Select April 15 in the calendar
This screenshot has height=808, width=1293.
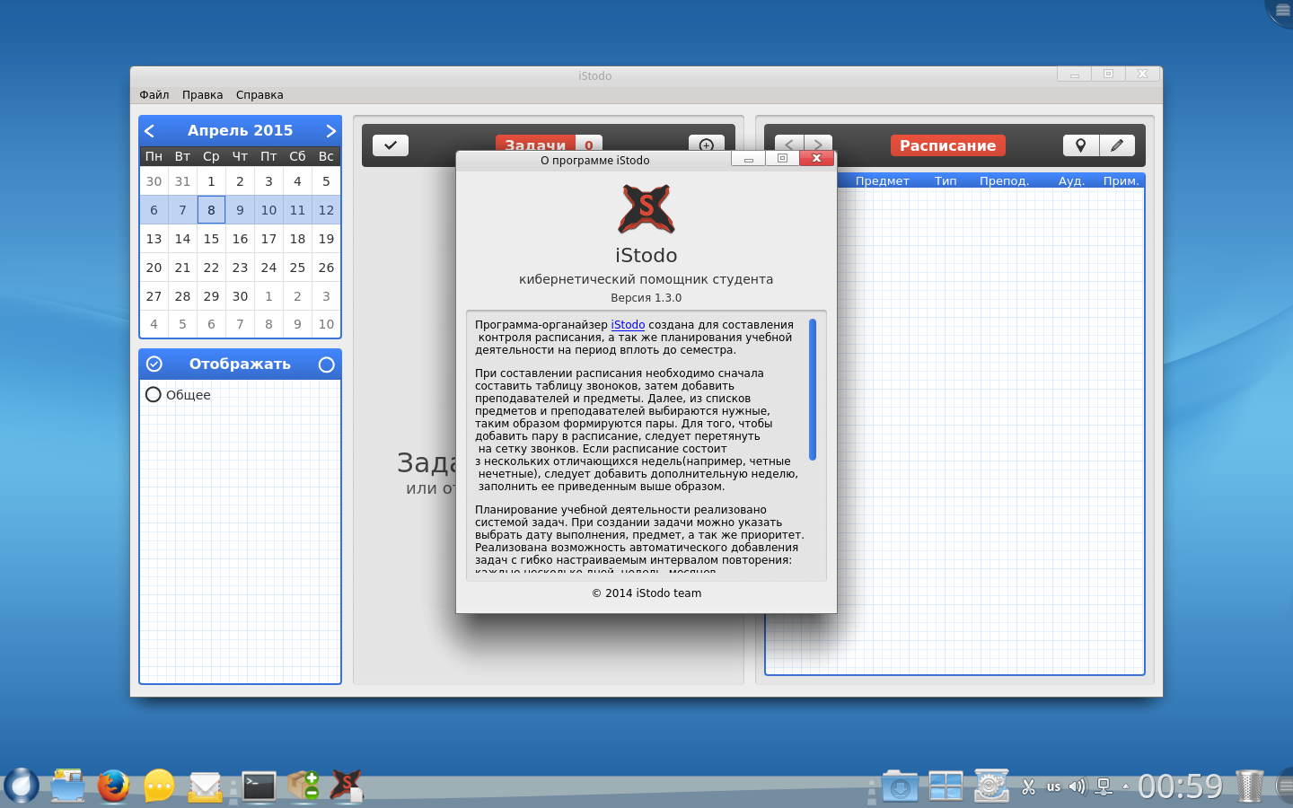coord(211,239)
